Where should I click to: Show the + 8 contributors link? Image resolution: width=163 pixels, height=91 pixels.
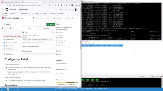coord(61,74)
